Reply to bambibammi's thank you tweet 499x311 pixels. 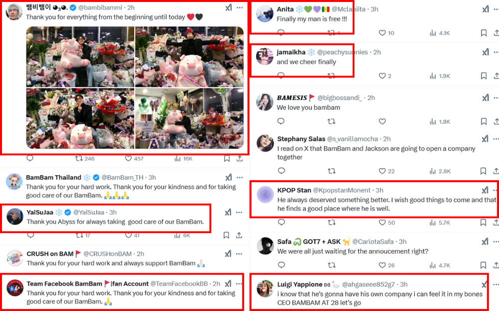(30, 159)
